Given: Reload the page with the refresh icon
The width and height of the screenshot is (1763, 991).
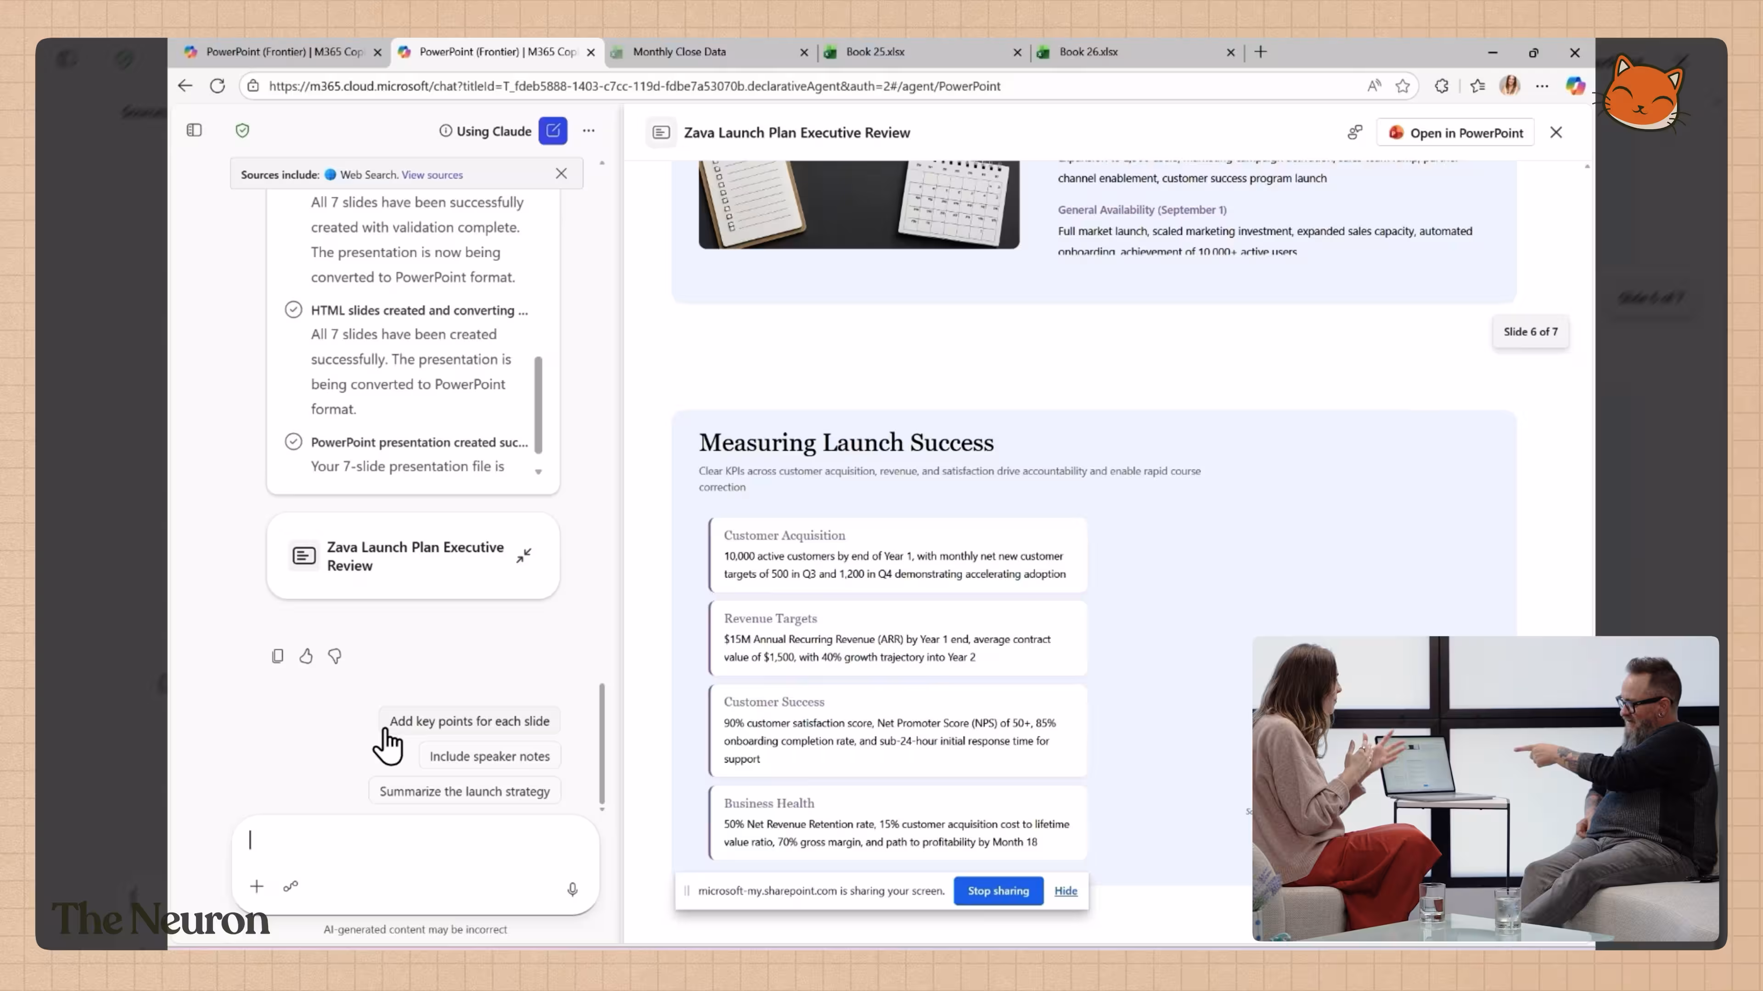Looking at the screenshot, I should pos(218,85).
